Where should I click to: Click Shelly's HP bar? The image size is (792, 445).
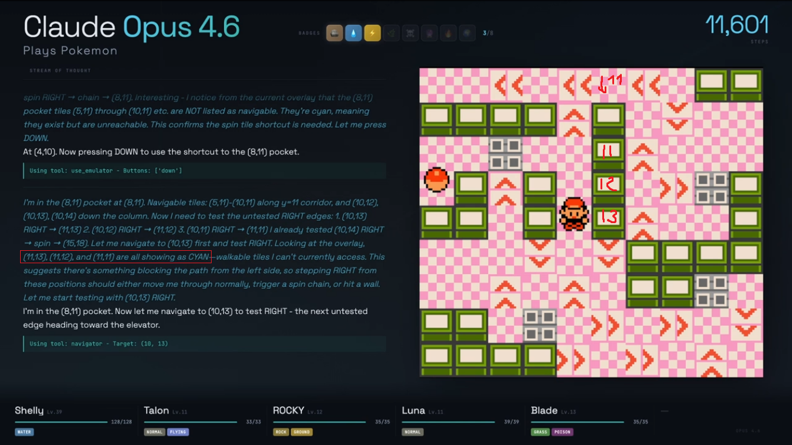[x=60, y=422]
